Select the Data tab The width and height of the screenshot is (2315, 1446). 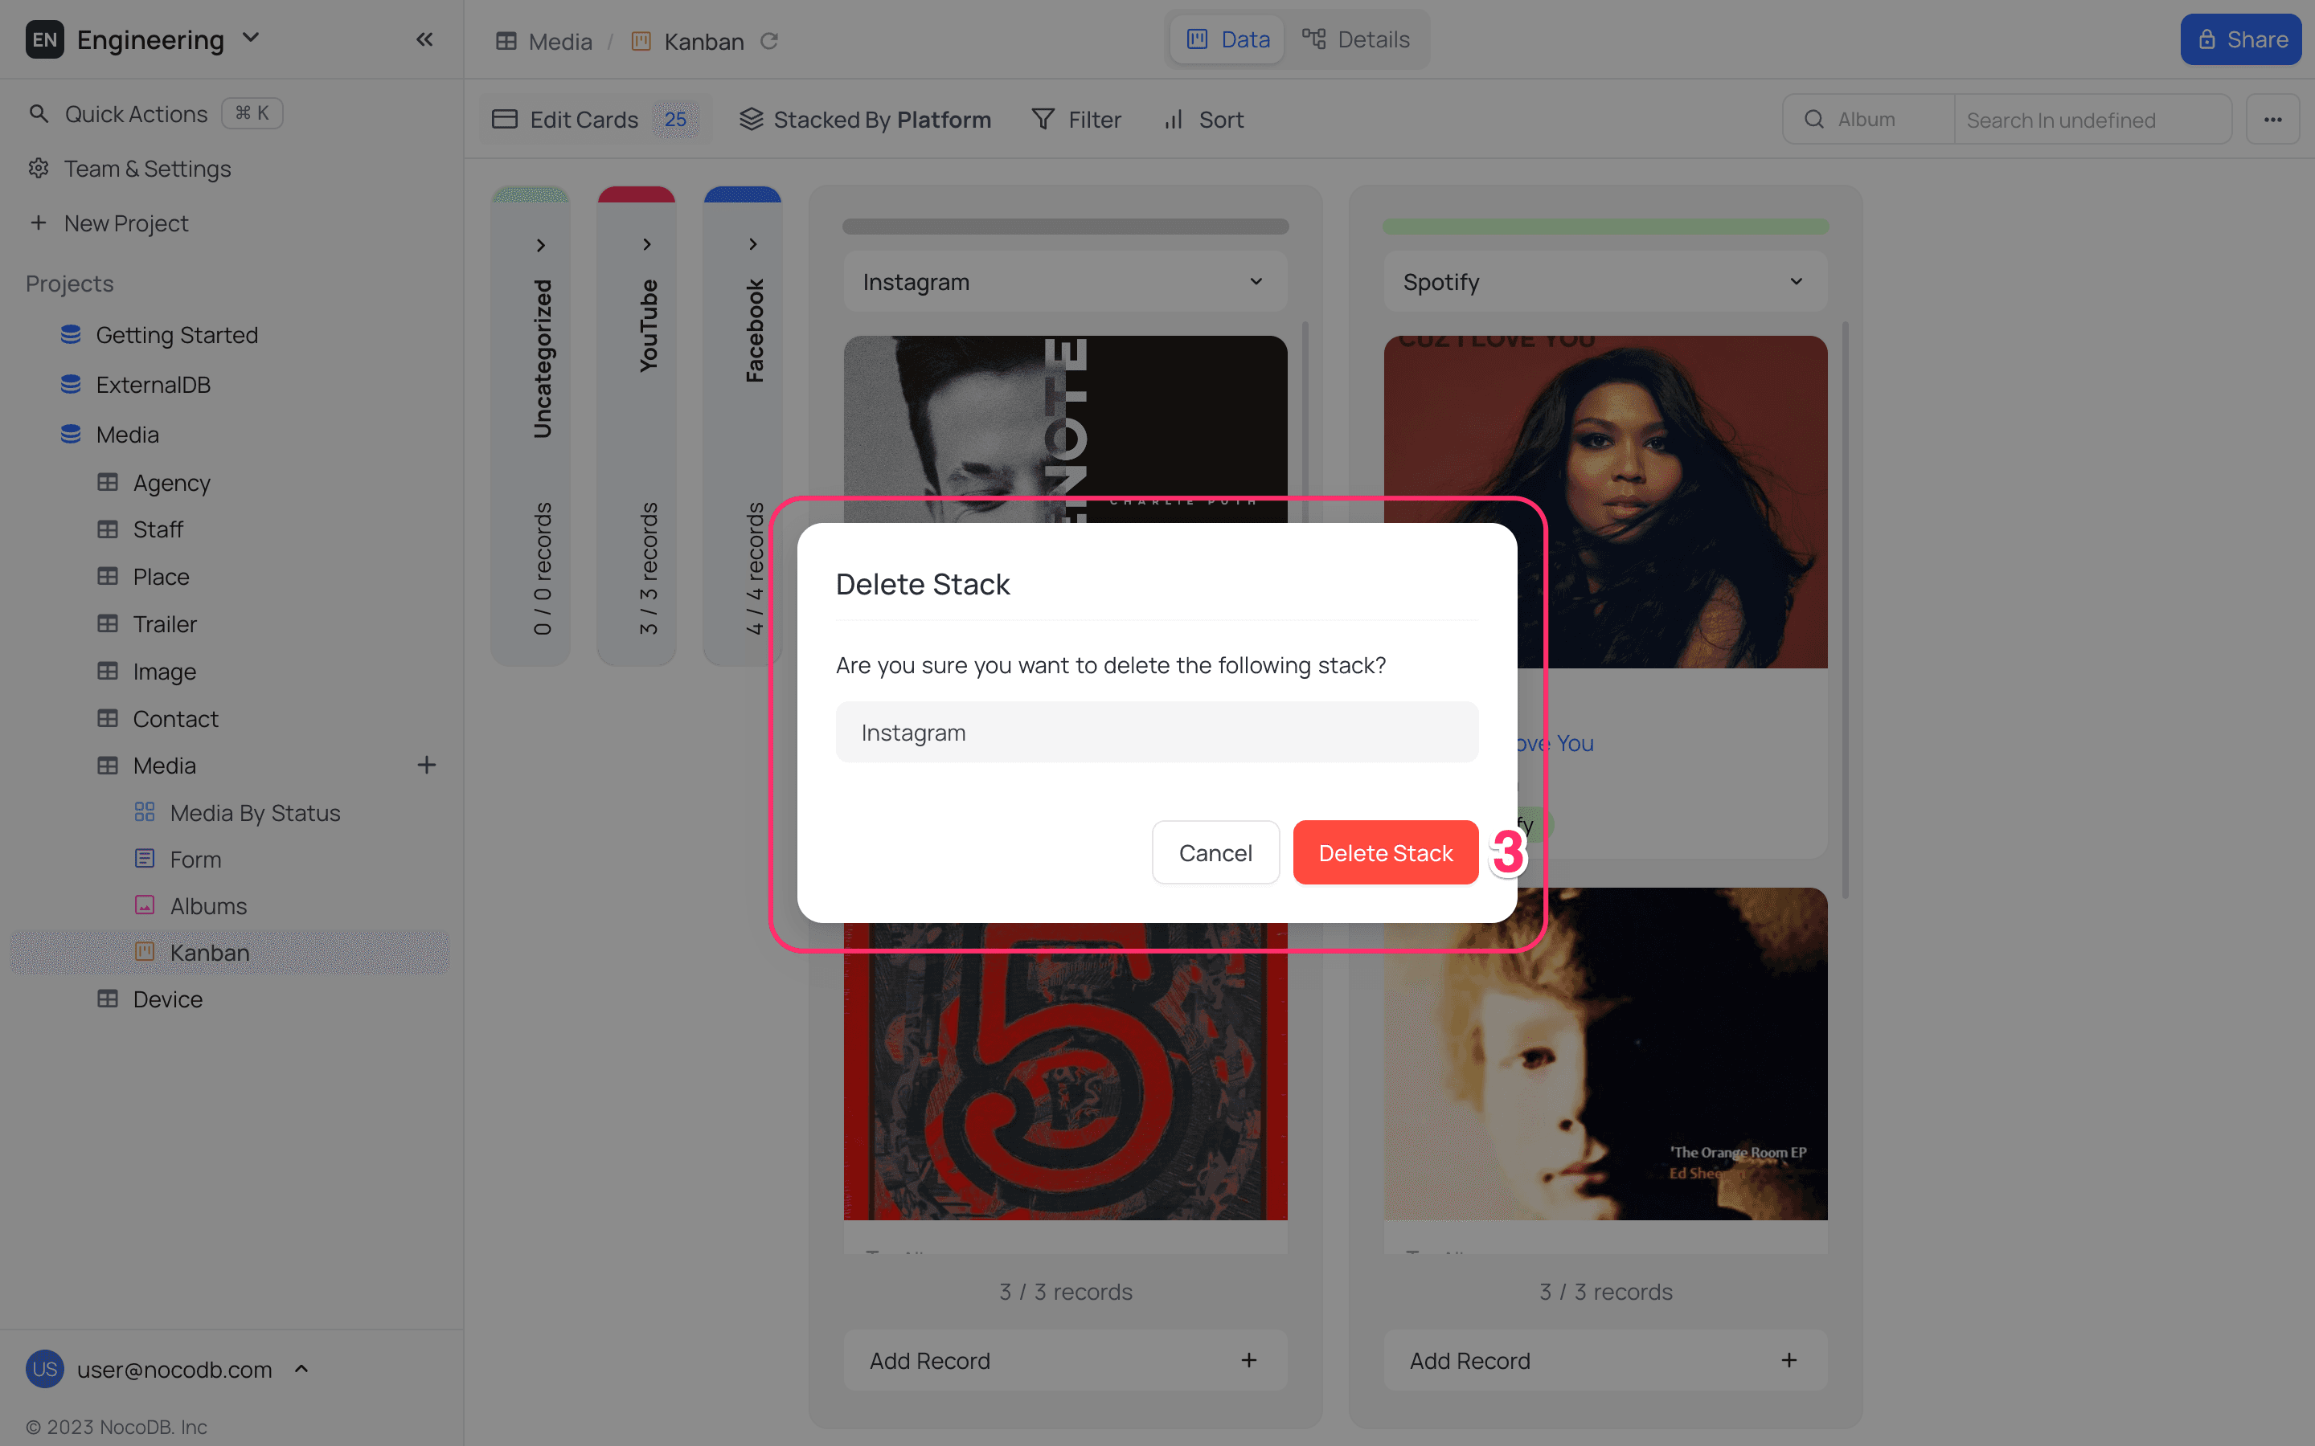coord(1227,39)
